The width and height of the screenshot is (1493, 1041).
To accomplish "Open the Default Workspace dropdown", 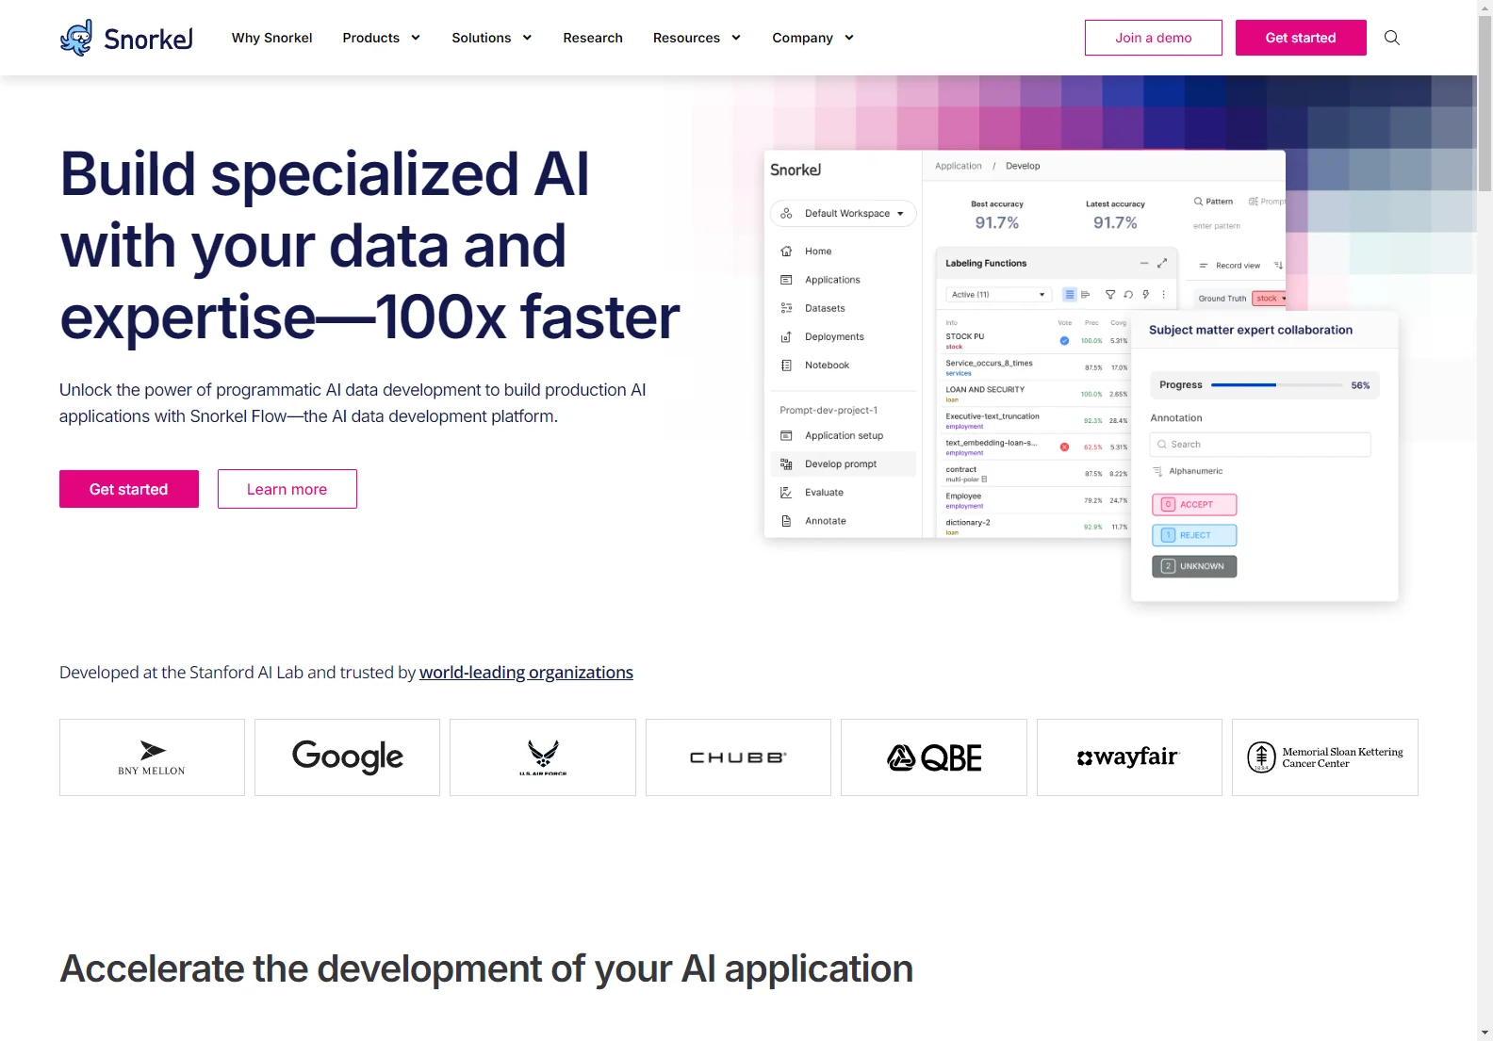I will (844, 213).
